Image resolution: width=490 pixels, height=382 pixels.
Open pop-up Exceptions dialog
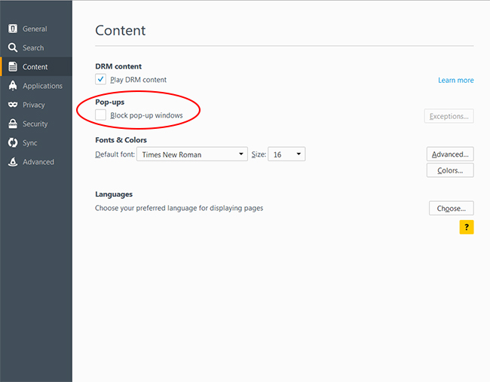click(x=449, y=116)
